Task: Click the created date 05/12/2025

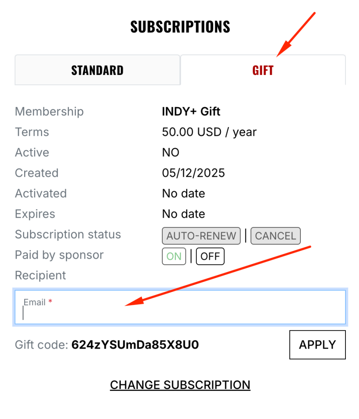Action: [x=193, y=173]
